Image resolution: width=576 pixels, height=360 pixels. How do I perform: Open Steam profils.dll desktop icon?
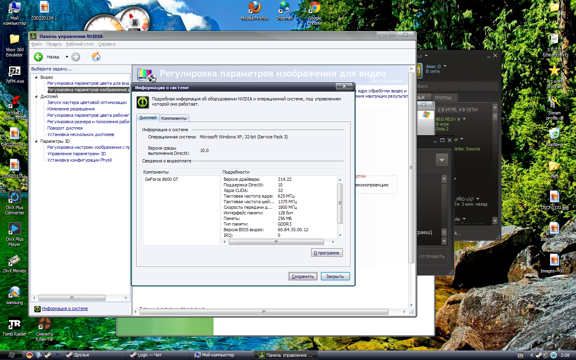pyautogui.click(x=554, y=108)
